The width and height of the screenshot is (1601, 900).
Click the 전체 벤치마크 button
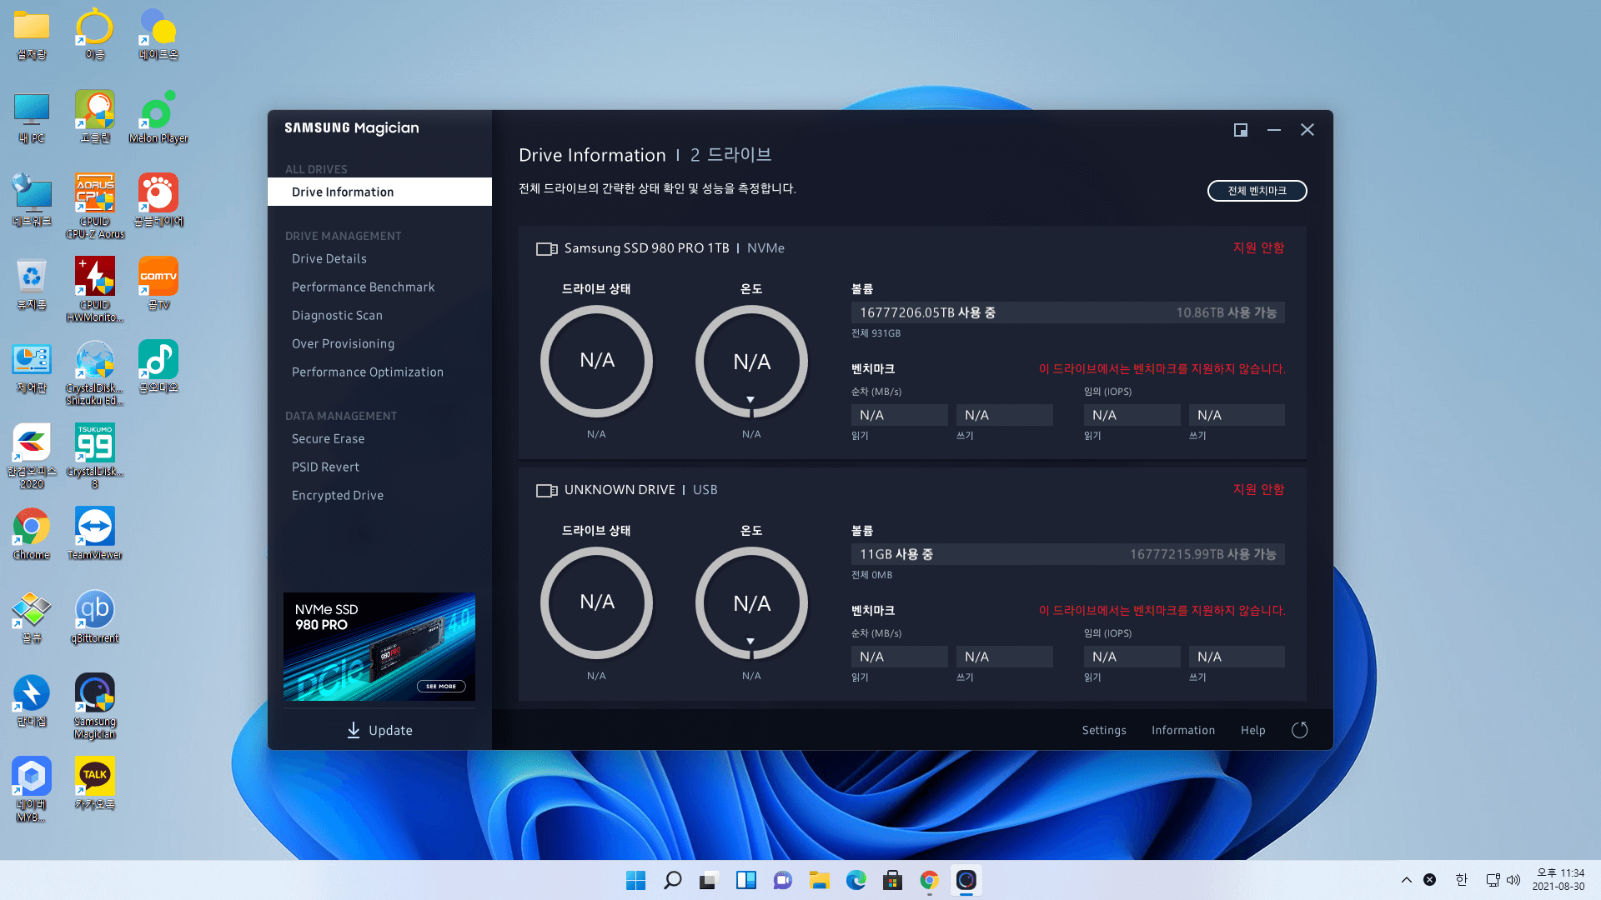tap(1257, 191)
